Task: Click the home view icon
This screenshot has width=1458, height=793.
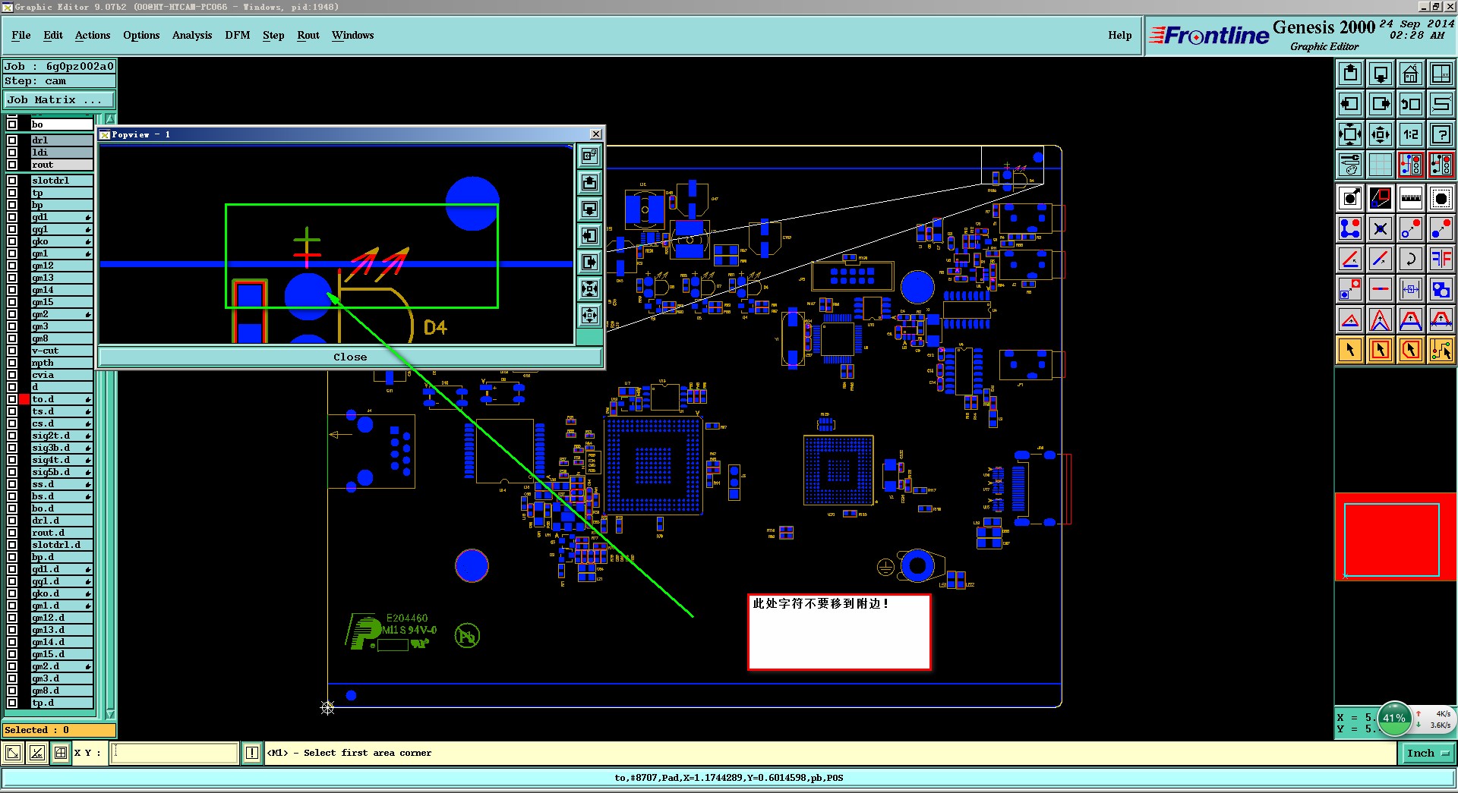Action: (x=1411, y=74)
